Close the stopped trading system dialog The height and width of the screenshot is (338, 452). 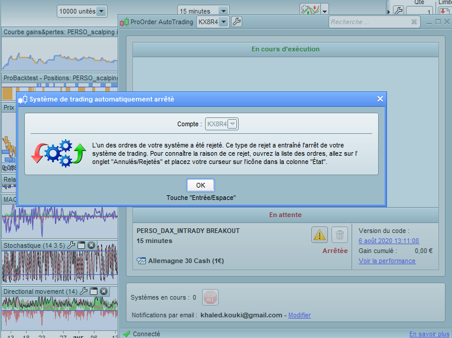coord(380,99)
